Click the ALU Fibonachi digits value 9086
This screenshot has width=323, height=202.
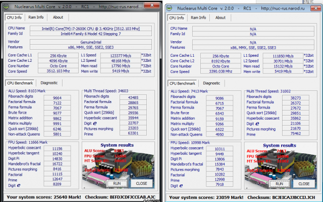(220, 98)
